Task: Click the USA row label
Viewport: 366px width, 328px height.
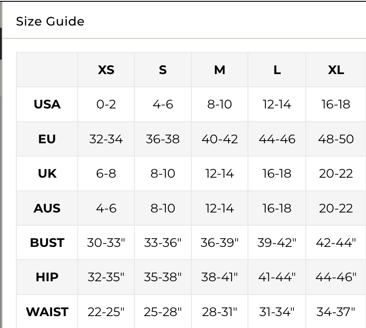Action: tap(47, 104)
